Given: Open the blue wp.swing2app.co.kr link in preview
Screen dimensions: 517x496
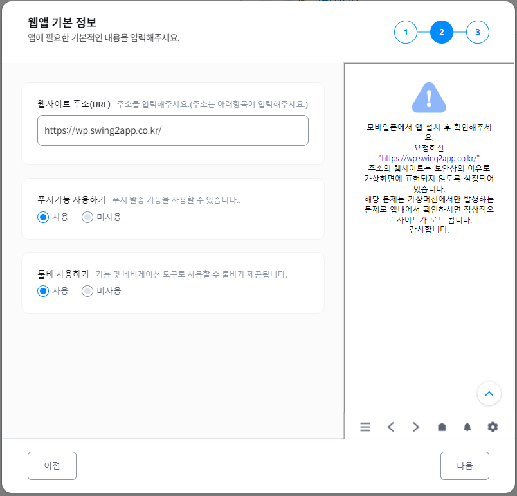Looking at the screenshot, I should (429, 157).
